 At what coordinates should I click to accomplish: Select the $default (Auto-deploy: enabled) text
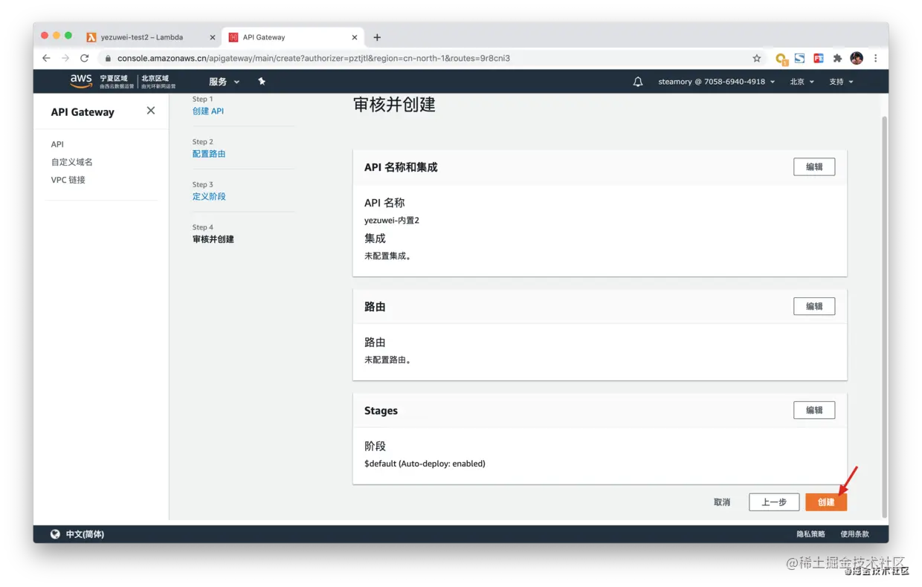click(x=425, y=464)
